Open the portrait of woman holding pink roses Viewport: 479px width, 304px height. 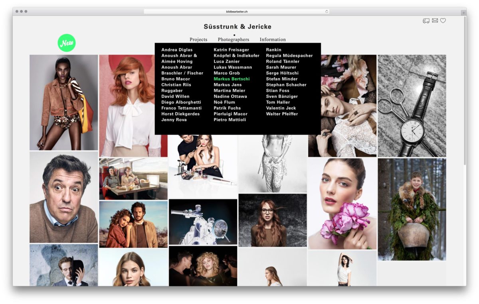pyautogui.click(x=342, y=203)
